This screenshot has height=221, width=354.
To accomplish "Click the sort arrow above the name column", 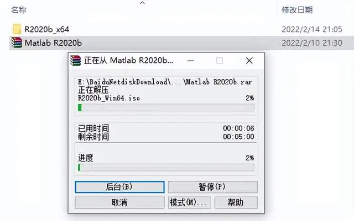I will click(143, 3).
